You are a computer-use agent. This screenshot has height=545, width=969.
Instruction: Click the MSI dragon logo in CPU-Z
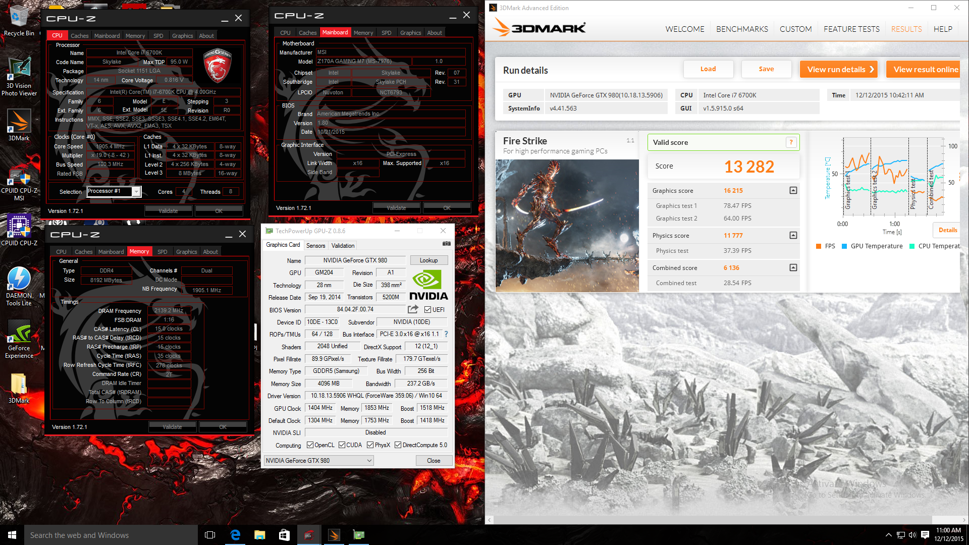click(217, 66)
